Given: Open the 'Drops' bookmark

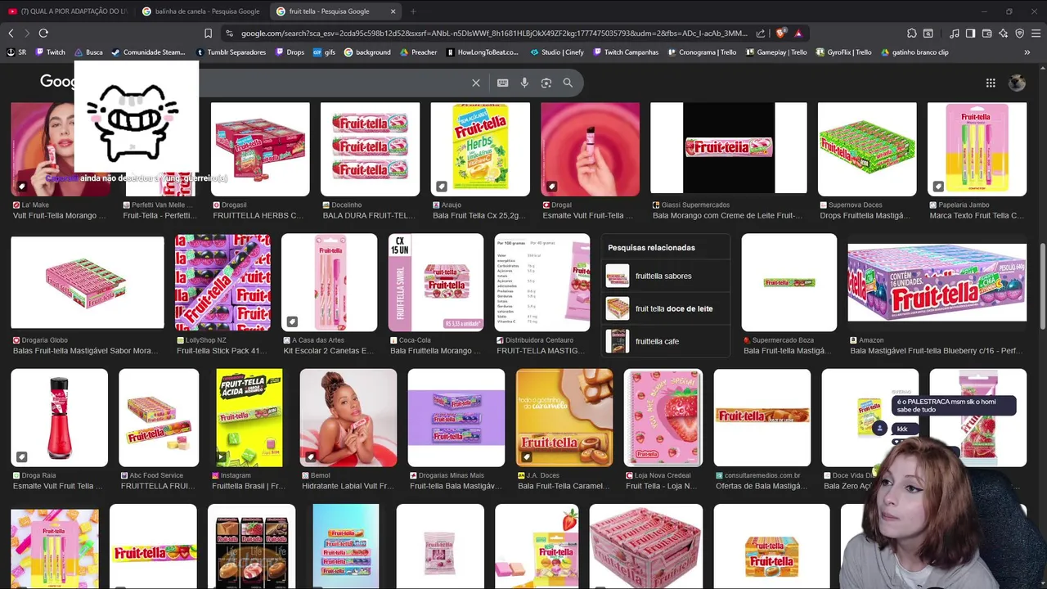Looking at the screenshot, I should tap(290, 52).
